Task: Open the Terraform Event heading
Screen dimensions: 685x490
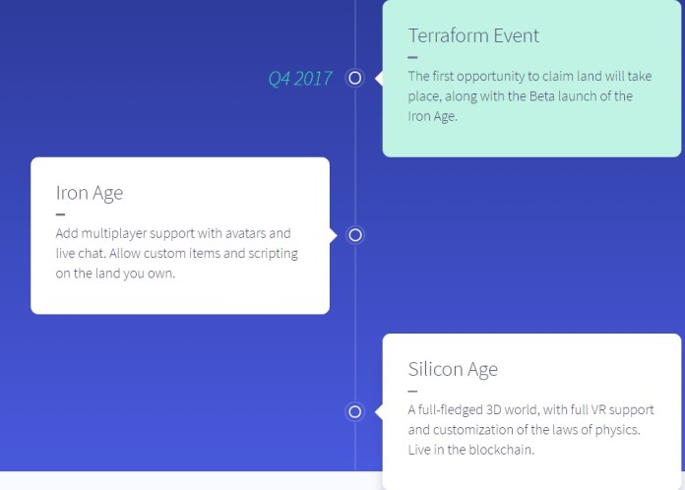Action: pos(473,35)
